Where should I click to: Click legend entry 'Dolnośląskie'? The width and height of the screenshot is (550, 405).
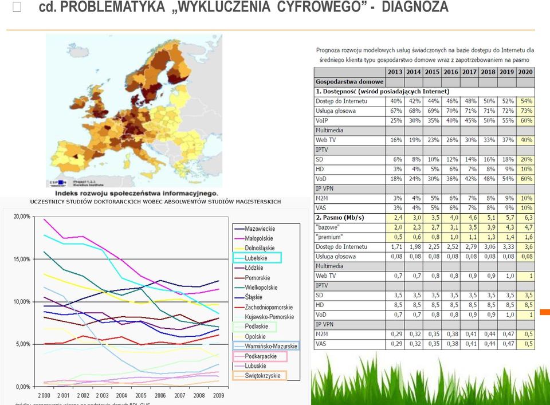[260, 248]
